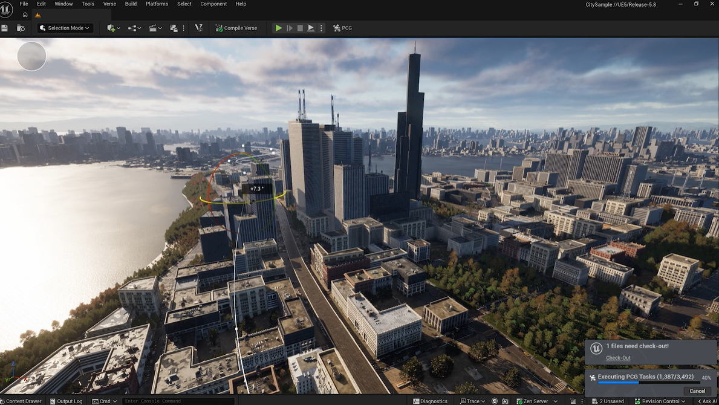Open play mode options three-dot menu
This screenshot has height=405, width=719.
[321, 28]
